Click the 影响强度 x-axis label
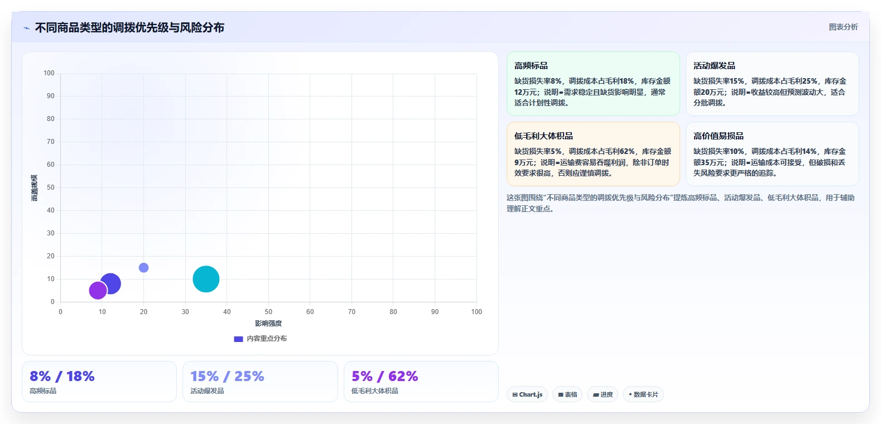881x424 pixels. click(268, 324)
